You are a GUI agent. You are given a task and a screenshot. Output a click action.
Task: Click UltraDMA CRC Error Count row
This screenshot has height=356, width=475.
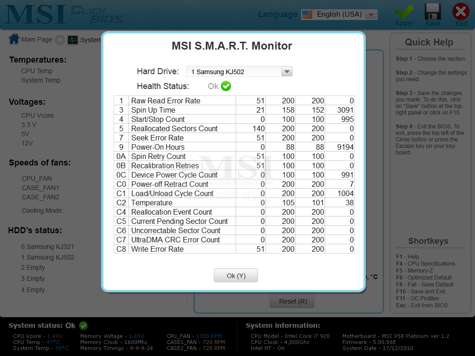pyautogui.click(x=234, y=240)
